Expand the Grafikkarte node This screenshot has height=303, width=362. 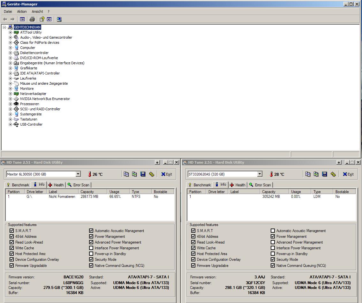[x=10, y=68]
